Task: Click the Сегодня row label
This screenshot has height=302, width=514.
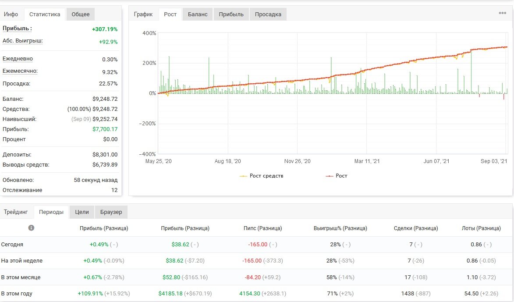Action: pos(12,245)
